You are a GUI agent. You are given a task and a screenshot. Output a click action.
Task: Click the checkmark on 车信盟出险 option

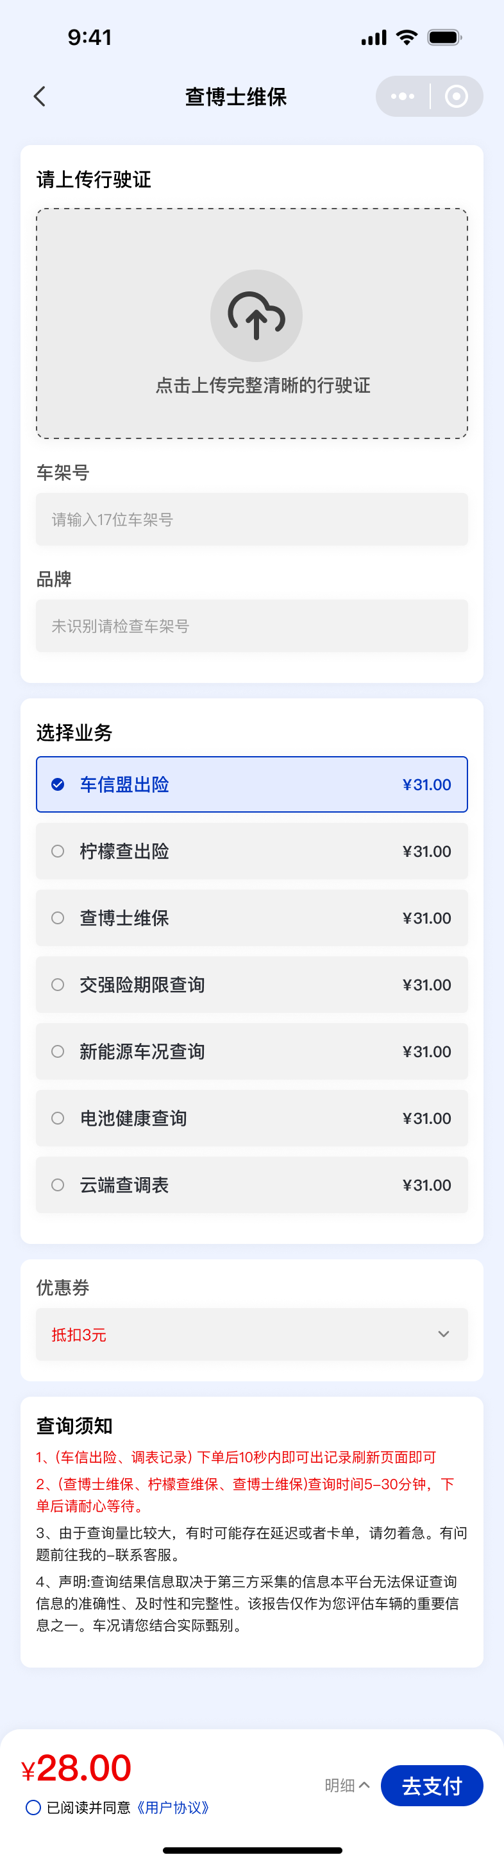(x=58, y=784)
